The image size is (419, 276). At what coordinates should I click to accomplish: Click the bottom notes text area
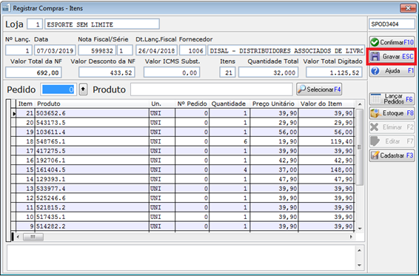(181, 258)
